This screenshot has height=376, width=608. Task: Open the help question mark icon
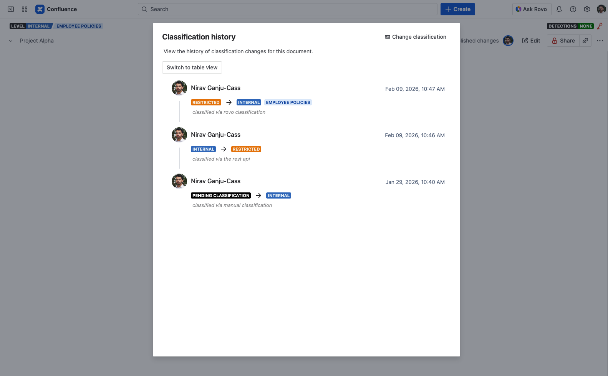click(x=573, y=9)
